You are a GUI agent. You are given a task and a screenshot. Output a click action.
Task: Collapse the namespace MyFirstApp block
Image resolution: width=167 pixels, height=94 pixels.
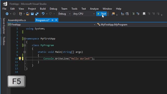pyautogui.click(x=25, y=39)
